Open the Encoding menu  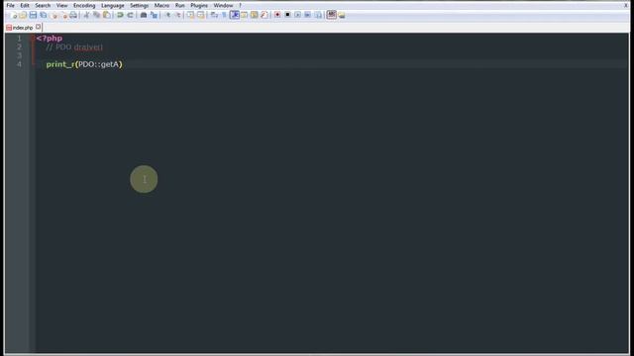84,5
